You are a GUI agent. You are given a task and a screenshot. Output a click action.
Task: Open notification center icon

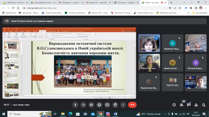coord(204,114)
